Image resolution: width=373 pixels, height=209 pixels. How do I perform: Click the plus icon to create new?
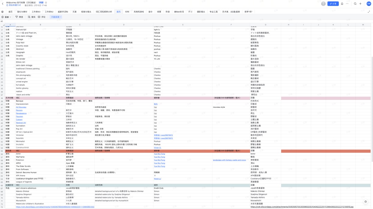[x=360, y=3]
